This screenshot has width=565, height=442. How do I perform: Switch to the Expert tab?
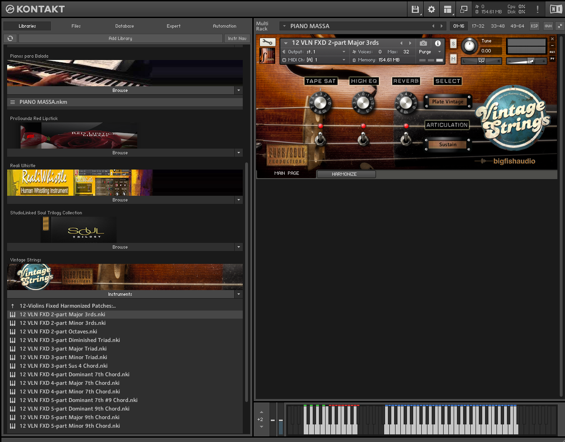(x=174, y=26)
